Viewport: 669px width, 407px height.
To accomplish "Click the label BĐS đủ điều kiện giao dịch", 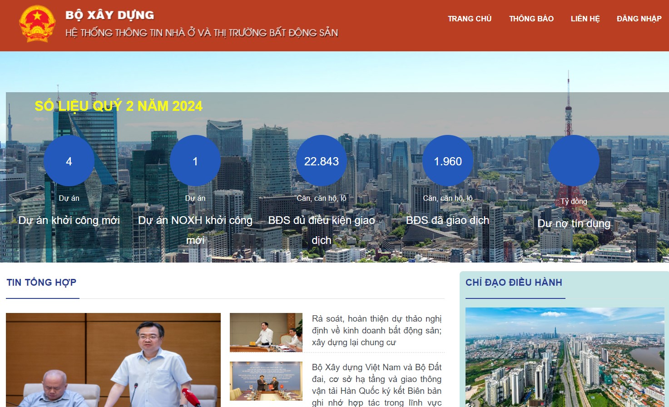I will point(322,230).
